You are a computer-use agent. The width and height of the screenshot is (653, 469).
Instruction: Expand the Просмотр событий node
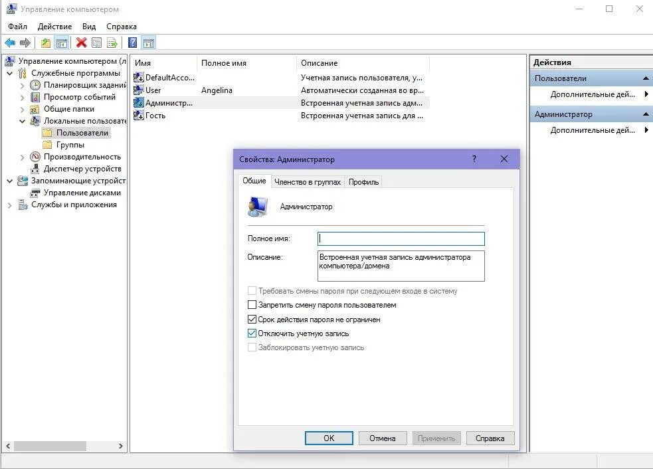(22, 98)
